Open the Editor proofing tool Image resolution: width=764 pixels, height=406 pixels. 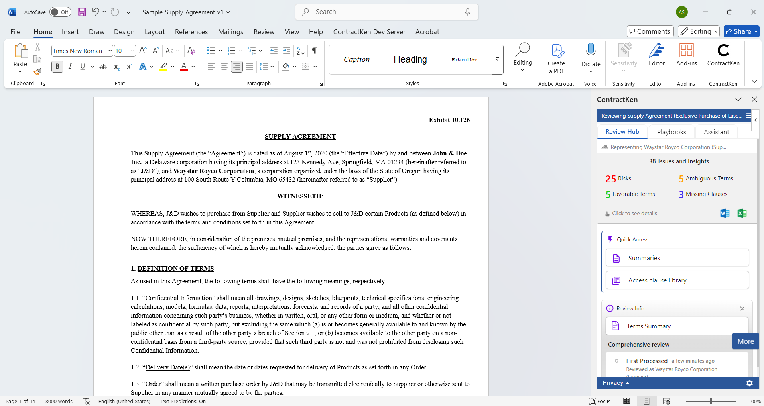657,55
